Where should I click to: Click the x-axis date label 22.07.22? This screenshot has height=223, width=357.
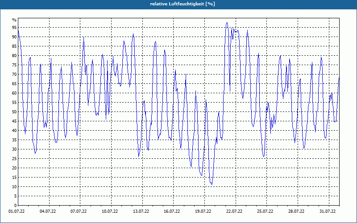pyautogui.click(x=234, y=211)
